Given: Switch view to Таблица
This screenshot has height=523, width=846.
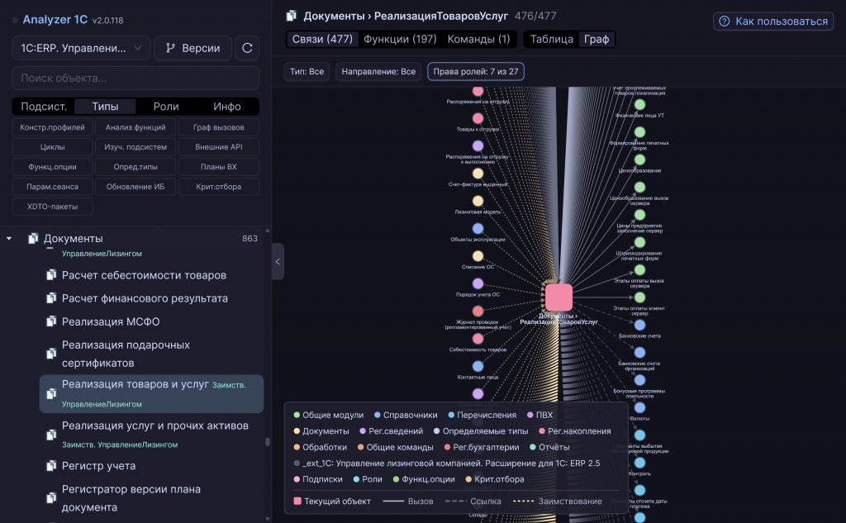Looking at the screenshot, I should pyautogui.click(x=551, y=39).
